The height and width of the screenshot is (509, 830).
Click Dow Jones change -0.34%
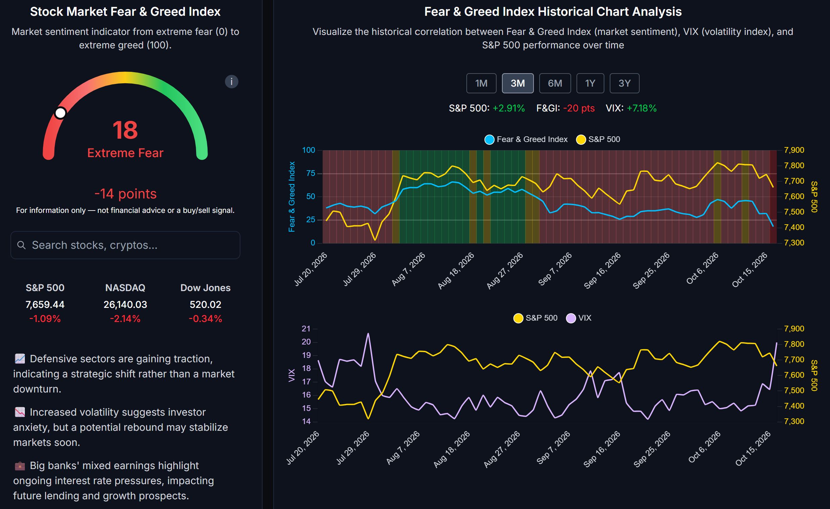[x=205, y=319]
